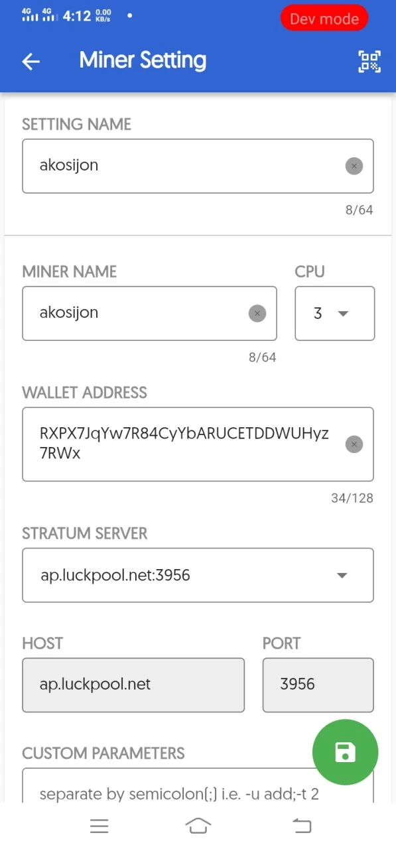This screenshot has width=396, height=849.
Task: Select the Host field ap.luckpool.net
Action: tap(133, 685)
